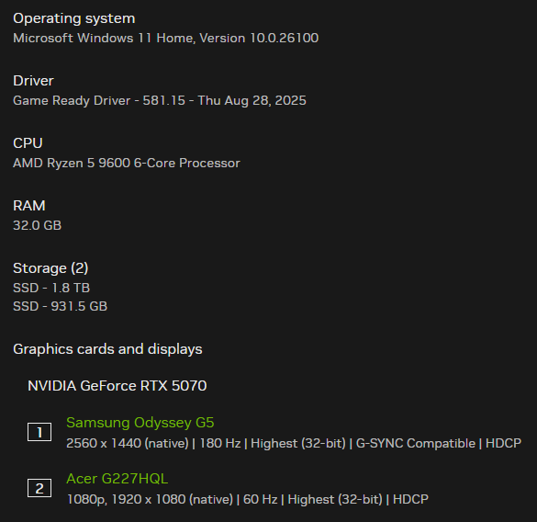Image resolution: width=537 pixels, height=522 pixels.
Task: Click the RAM section heading
Action: [x=29, y=206]
